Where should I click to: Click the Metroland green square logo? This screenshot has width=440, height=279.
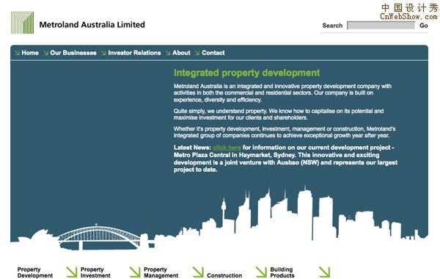point(23,23)
